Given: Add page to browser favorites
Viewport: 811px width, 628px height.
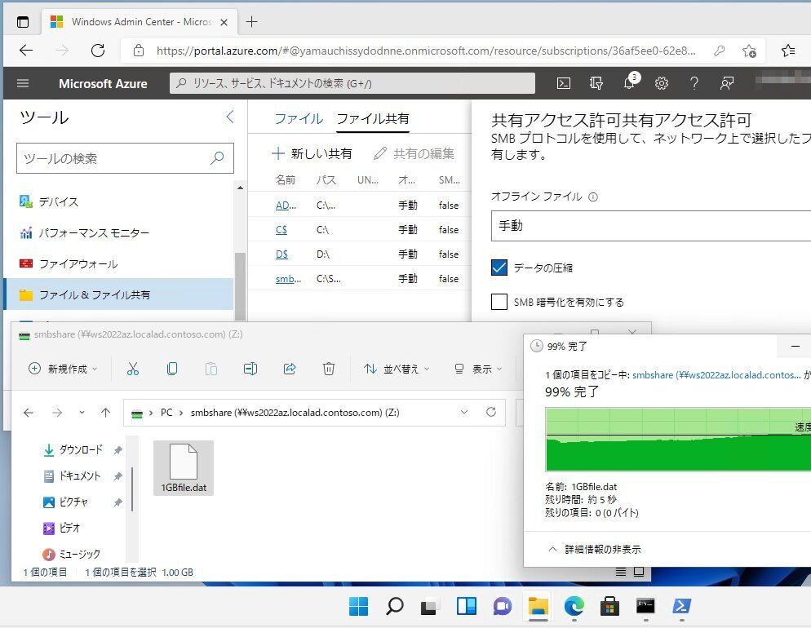Looking at the screenshot, I should click(x=749, y=51).
